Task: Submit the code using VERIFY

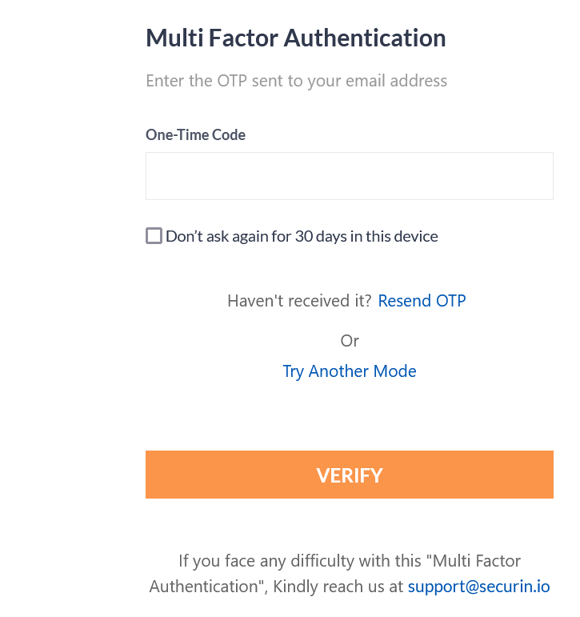Action: pos(349,475)
